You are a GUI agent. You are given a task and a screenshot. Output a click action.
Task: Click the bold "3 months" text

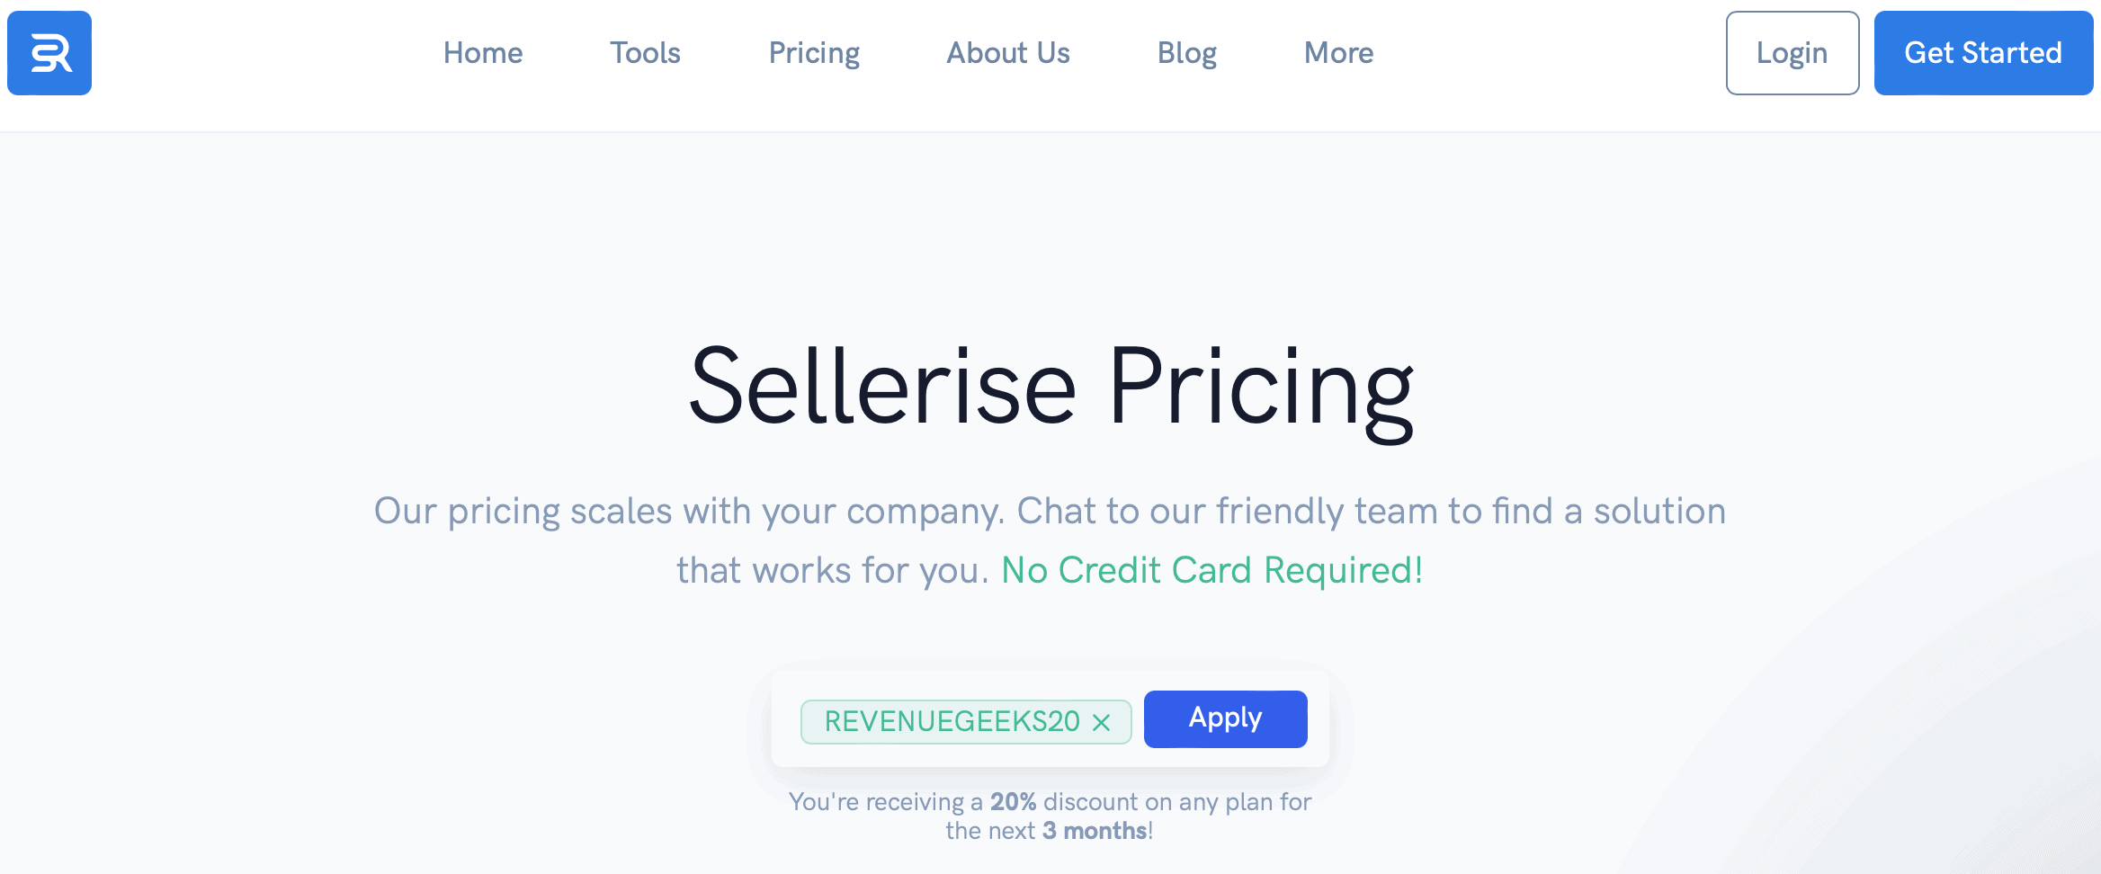[x=1094, y=831]
